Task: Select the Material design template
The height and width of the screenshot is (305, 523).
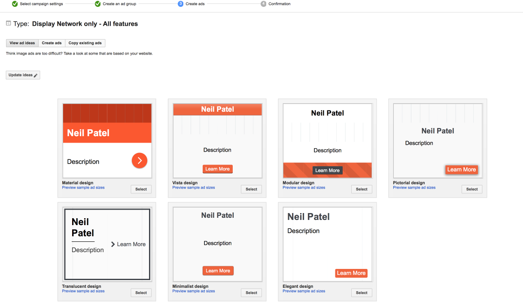Action: click(x=141, y=189)
